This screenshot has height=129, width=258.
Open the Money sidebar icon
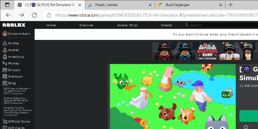tap(4, 63)
